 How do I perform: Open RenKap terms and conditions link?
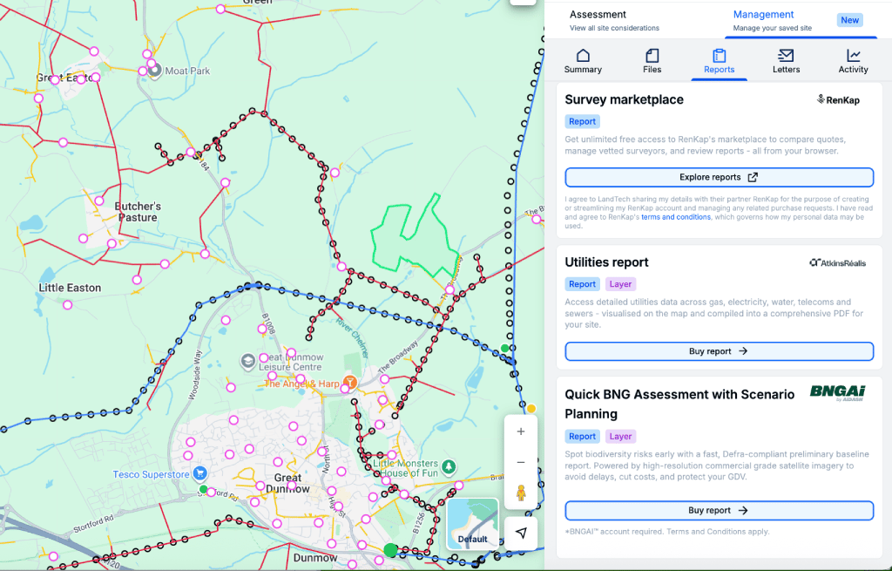pyautogui.click(x=676, y=217)
